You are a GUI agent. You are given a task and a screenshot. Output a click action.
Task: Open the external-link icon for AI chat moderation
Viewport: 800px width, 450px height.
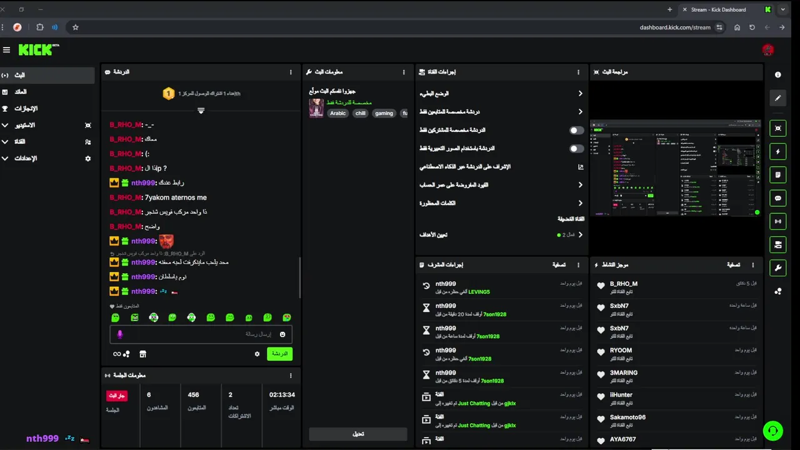click(x=580, y=167)
